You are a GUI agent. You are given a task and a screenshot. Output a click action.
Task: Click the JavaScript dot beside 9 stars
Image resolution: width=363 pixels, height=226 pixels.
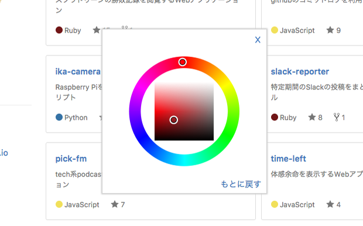tap(275, 30)
